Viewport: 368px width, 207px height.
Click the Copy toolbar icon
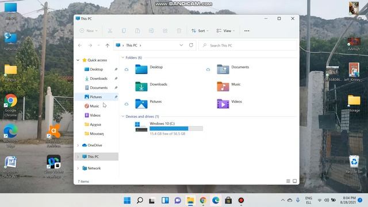124,30
